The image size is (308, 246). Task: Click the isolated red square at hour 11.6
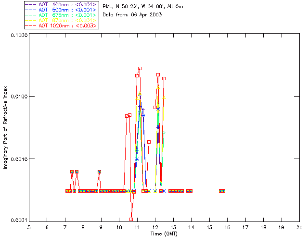149,142
